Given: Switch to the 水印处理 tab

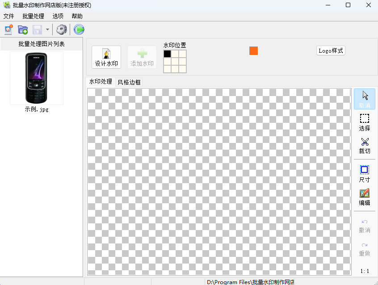Looking at the screenshot, I should pos(101,81).
